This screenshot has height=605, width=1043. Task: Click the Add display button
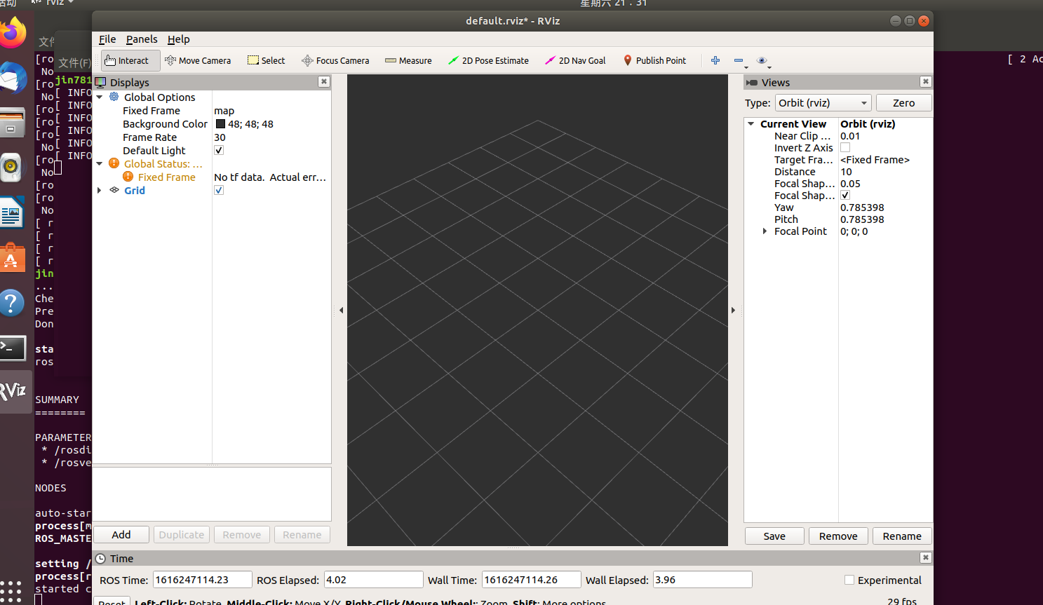coord(121,534)
